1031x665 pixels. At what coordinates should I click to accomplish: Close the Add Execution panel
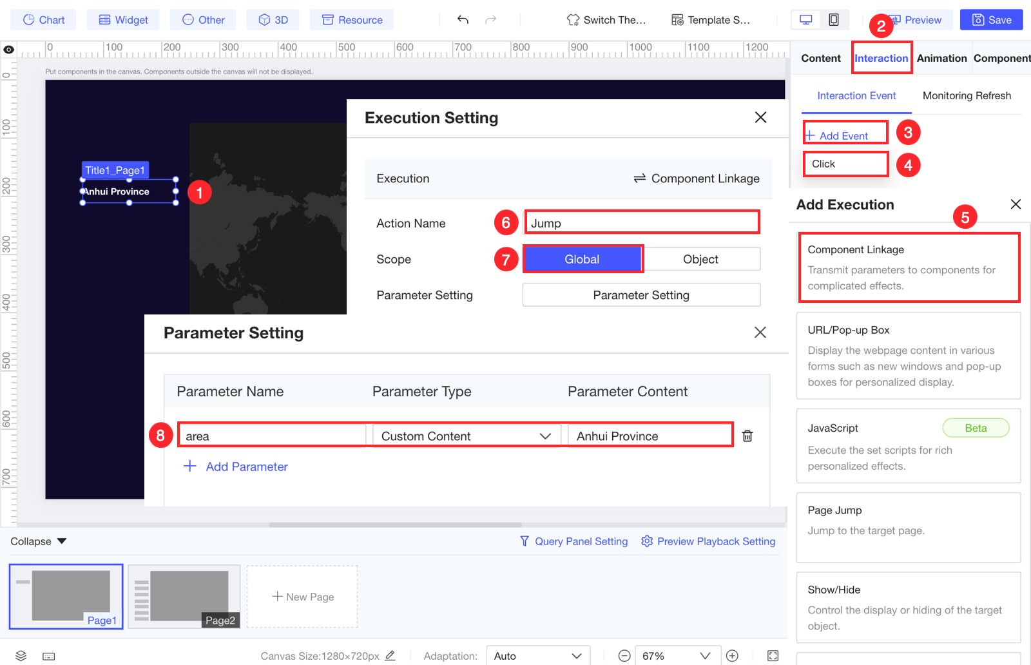(1016, 204)
